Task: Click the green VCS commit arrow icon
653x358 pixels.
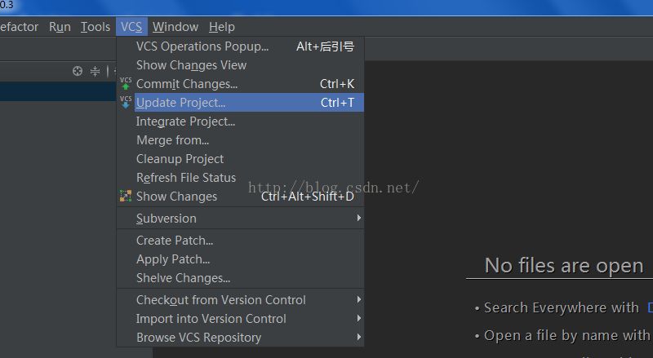Action: 125,84
